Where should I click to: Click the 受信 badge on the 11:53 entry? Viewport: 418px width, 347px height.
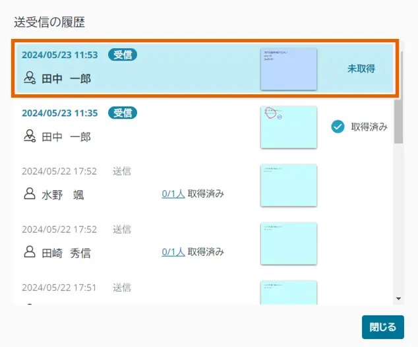[x=123, y=55]
